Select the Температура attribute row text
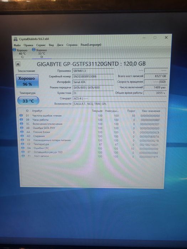The image size is (187, 249). (x=41, y=144)
